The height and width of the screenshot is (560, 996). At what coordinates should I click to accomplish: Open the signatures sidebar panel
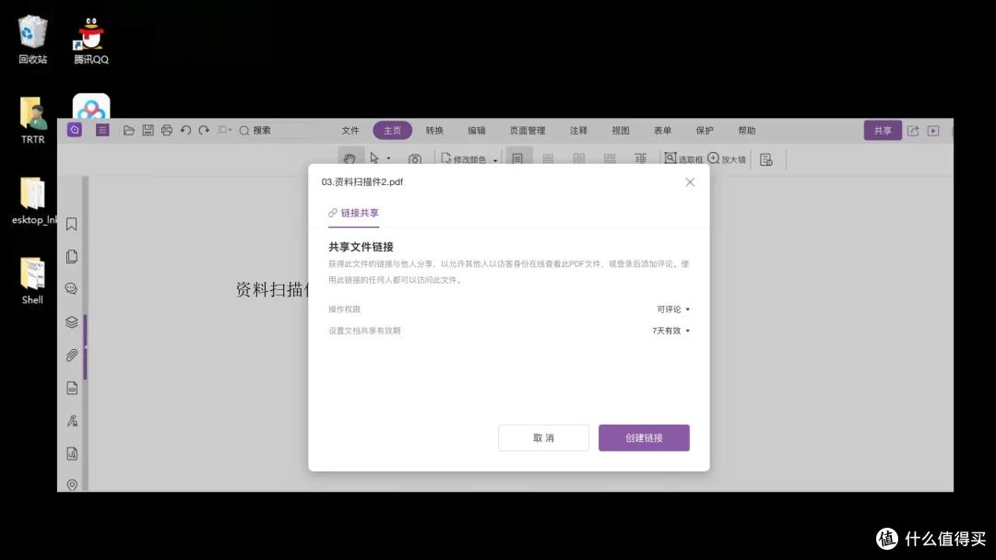pyautogui.click(x=72, y=421)
